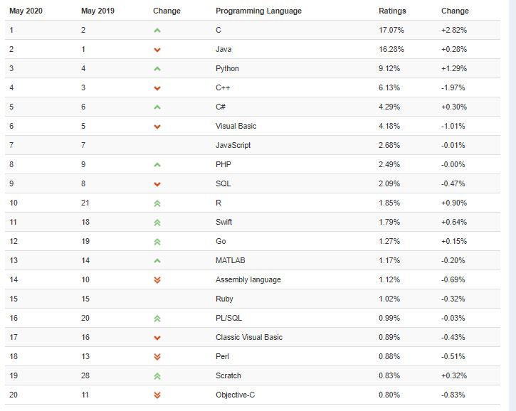Click red down arrow for Classic Visual Basic

pyautogui.click(x=157, y=338)
